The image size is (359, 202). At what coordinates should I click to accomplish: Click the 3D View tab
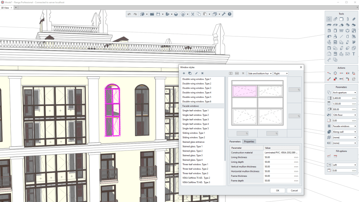coord(6,7)
